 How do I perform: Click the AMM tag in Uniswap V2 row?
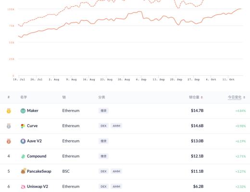116,186
